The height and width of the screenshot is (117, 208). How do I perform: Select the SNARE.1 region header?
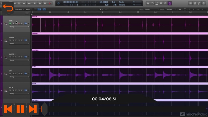pyautogui.click(x=120, y=34)
